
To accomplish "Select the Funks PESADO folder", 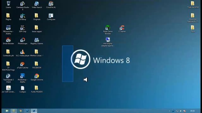I will pos(37,88).
